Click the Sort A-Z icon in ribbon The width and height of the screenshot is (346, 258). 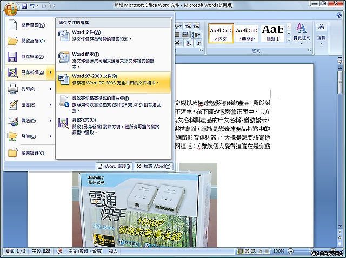pyautogui.click(x=189, y=43)
